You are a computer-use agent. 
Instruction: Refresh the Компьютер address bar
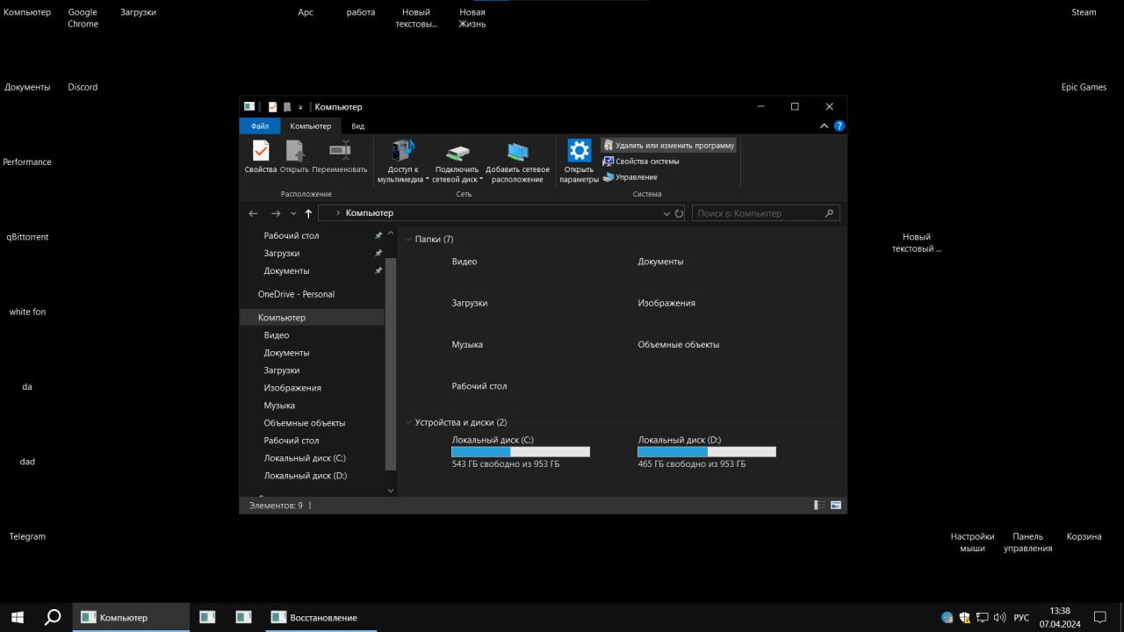coord(678,213)
